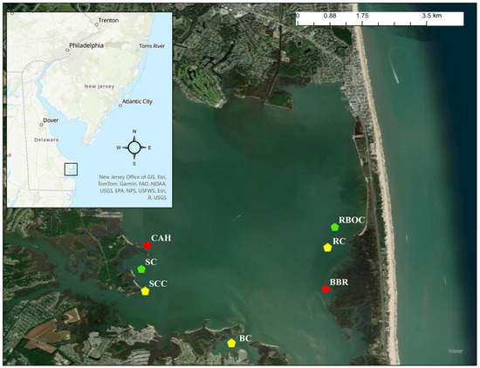Image resolution: width=480 pixels, height=368 pixels.
Task: Click the yellow SCC site marker
Action: 145,291
